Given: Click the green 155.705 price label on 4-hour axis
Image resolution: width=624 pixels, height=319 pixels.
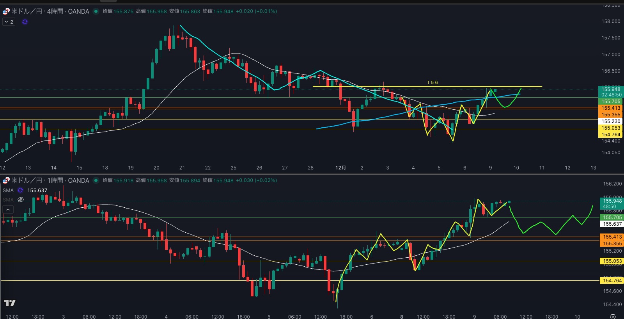Looking at the screenshot, I should [x=610, y=102].
